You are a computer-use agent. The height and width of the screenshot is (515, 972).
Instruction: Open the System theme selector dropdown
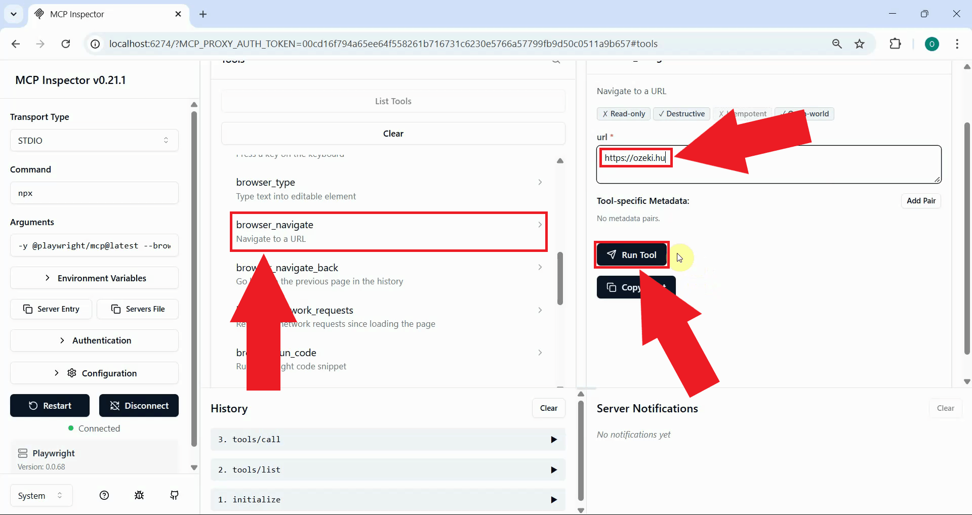click(40, 495)
